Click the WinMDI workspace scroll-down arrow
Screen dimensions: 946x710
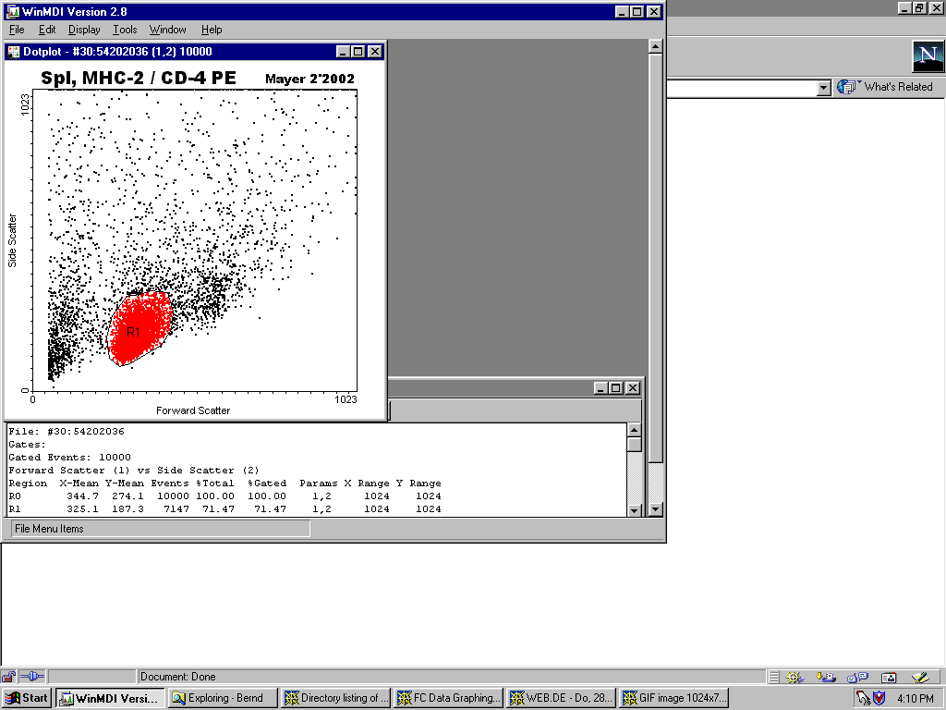point(655,508)
